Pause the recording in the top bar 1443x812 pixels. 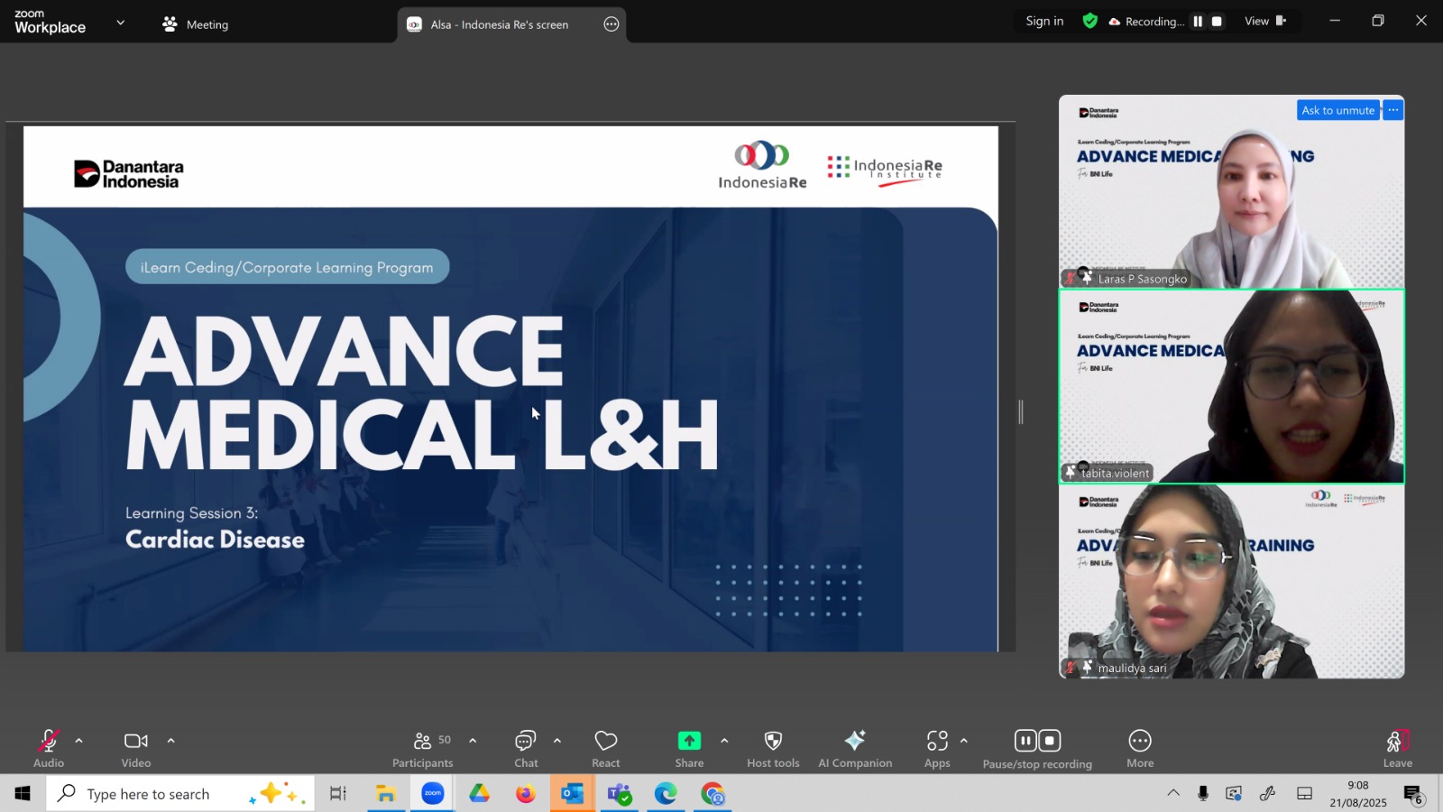pyautogui.click(x=1198, y=22)
